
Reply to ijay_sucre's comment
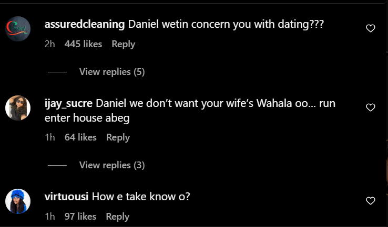pyautogui.click(x=118, y=137)
